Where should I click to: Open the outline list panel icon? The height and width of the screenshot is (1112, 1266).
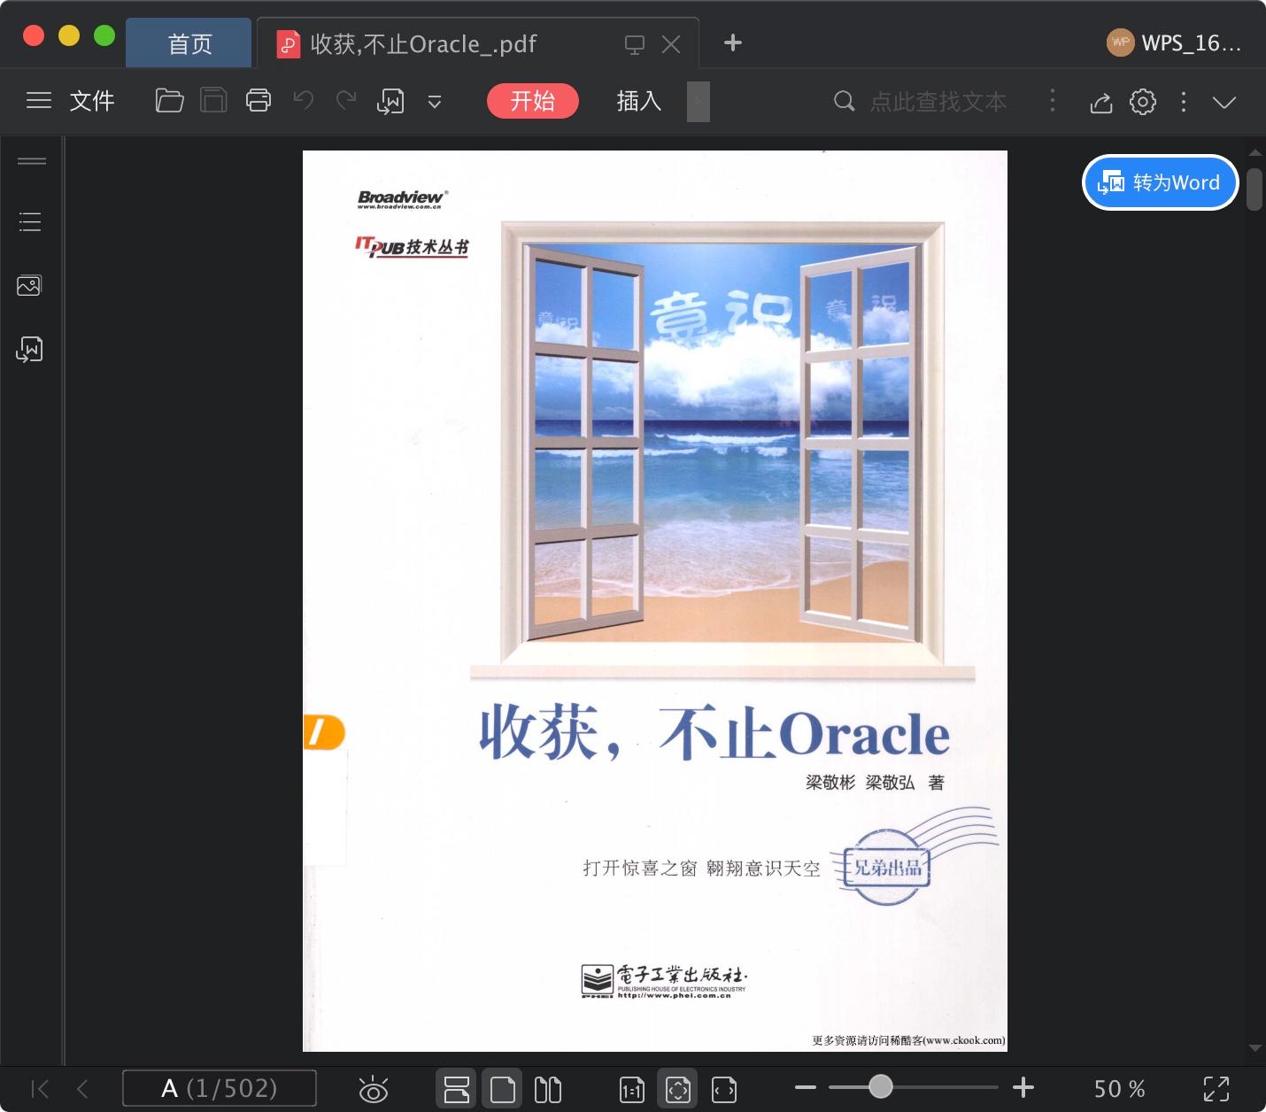(x=30, y=222)
